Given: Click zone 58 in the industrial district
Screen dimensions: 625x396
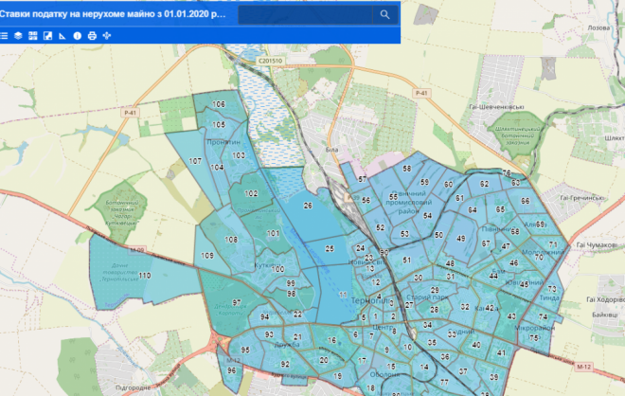Looking at the screenshot, I should (x=406, y=169).
